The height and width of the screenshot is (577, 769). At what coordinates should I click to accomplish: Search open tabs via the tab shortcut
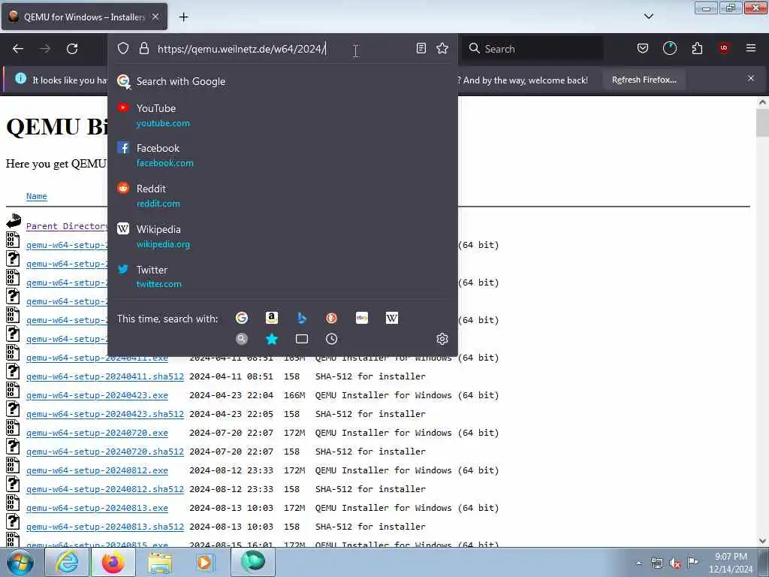tap(302, 339)
